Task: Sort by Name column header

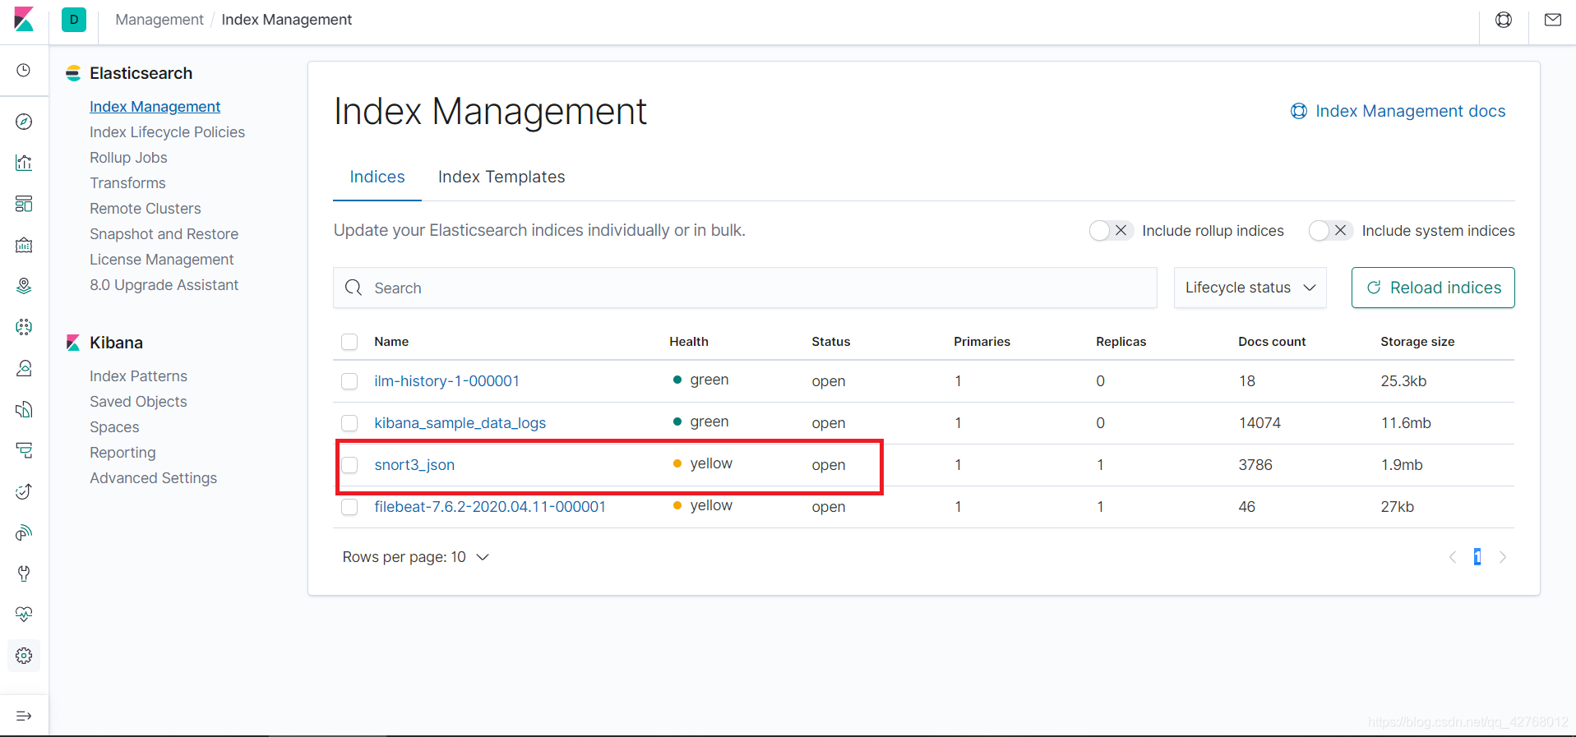Action: [391, 342]
